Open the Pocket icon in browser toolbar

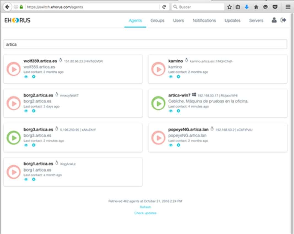[275, 7]
